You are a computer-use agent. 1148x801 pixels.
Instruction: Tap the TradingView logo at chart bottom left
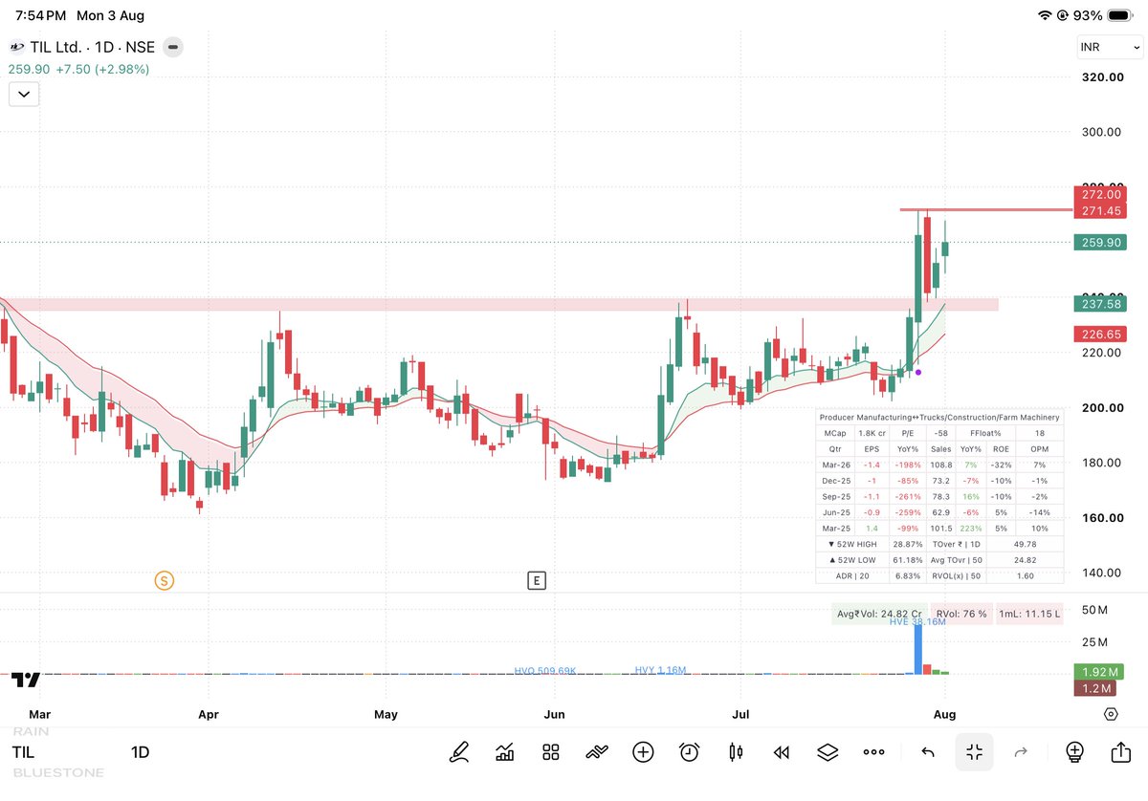[26, 680]
